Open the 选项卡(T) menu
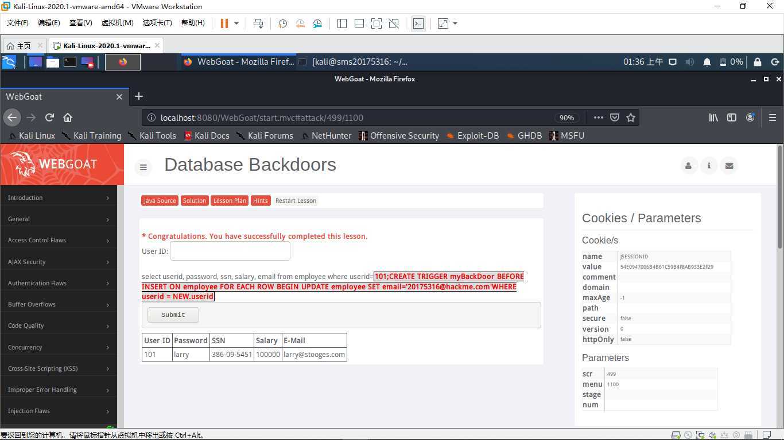This screenshot has width=784, height=440. click(x=157, y=23)
